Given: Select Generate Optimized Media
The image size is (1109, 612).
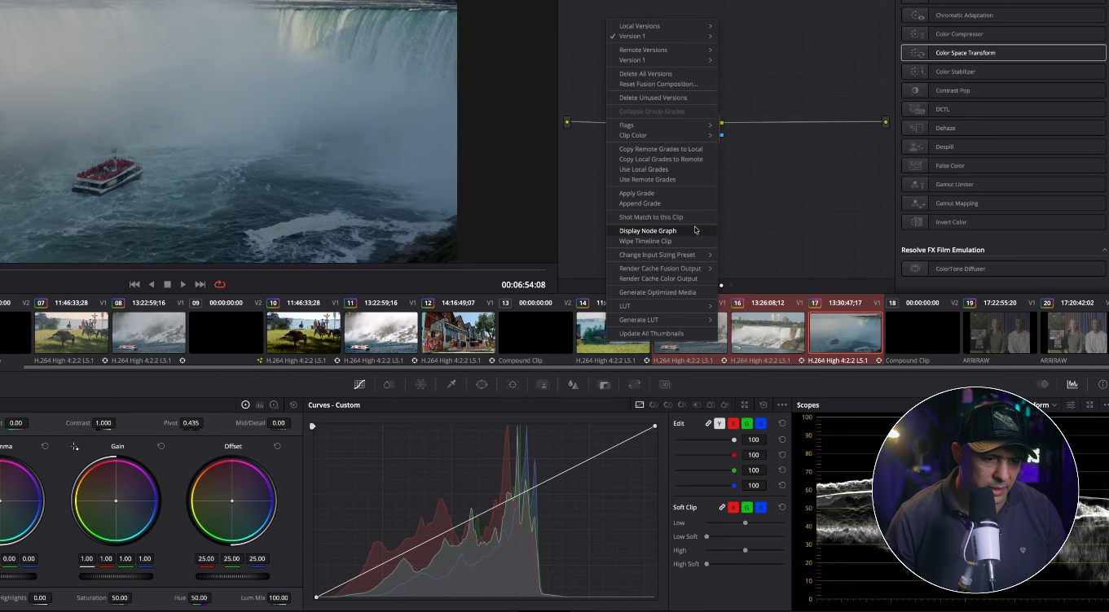Looking at the screenshot, I should point(663,292).
